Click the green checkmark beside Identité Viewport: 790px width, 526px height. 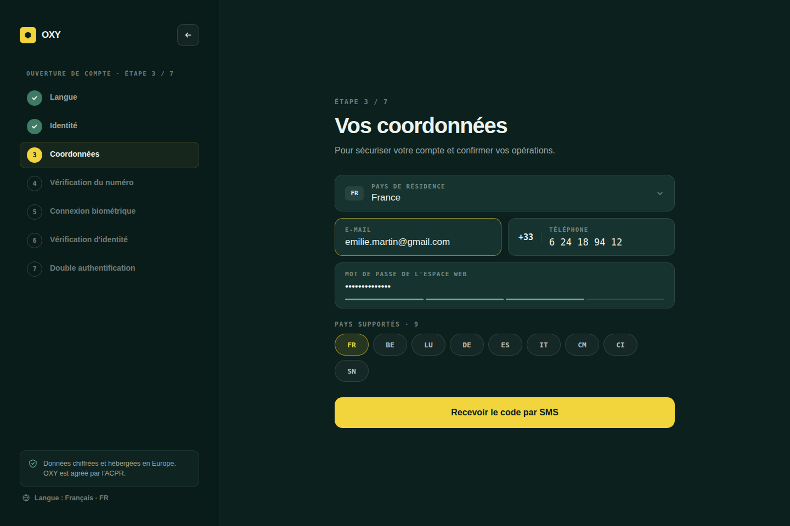pyautogui.click(x=35, y=127)
